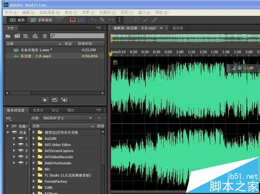Open the 文件(F) menu

tap(11, 12)
